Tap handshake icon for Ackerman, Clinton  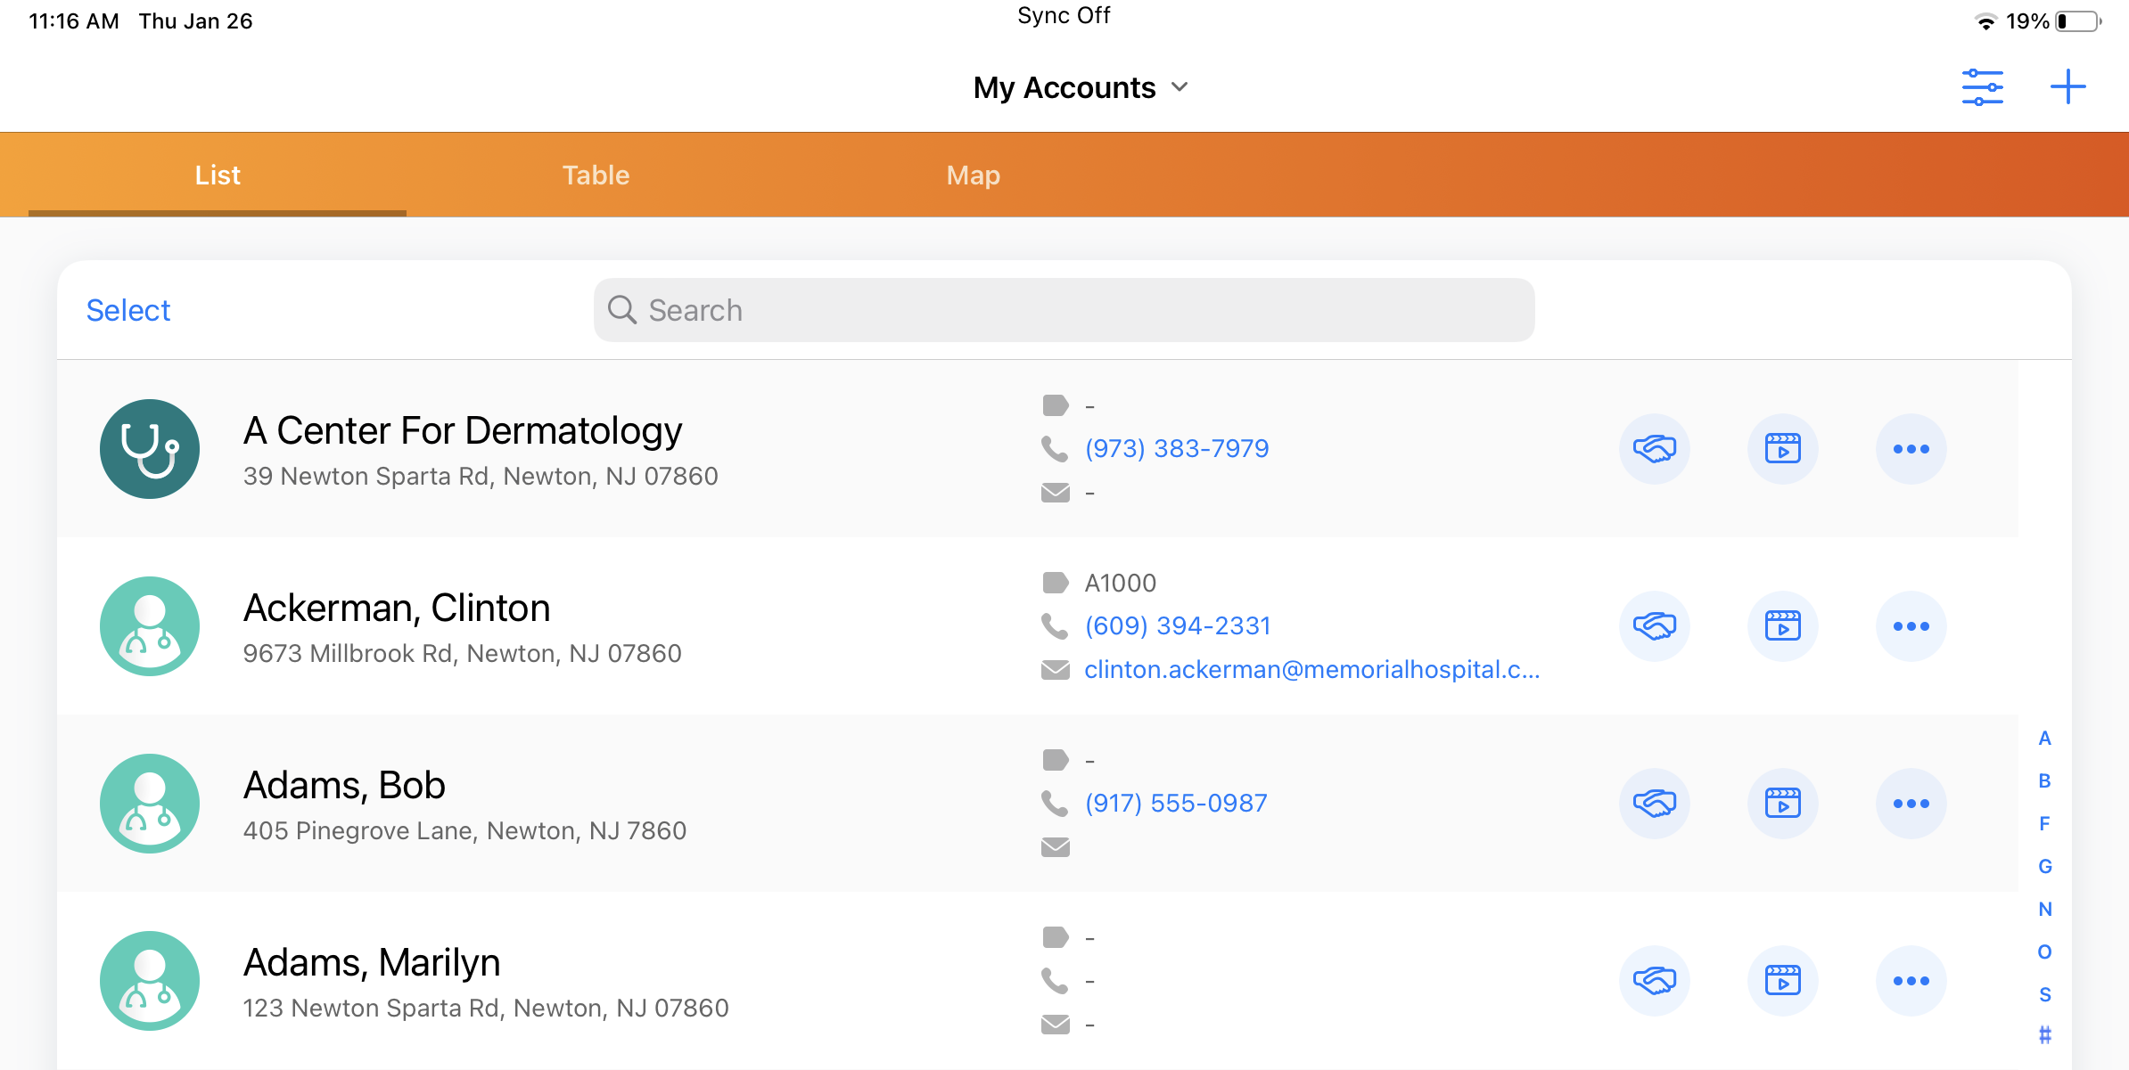[x=1654, y=626]
